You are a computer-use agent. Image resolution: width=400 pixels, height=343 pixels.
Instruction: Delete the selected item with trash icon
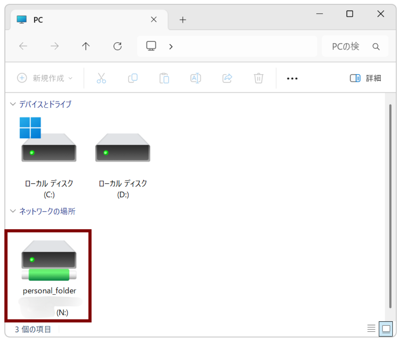258,78
